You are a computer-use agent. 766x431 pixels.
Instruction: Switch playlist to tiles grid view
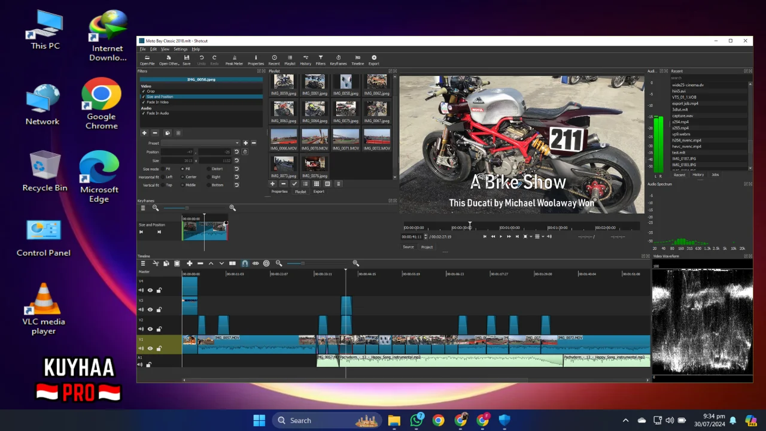[317, 184]
